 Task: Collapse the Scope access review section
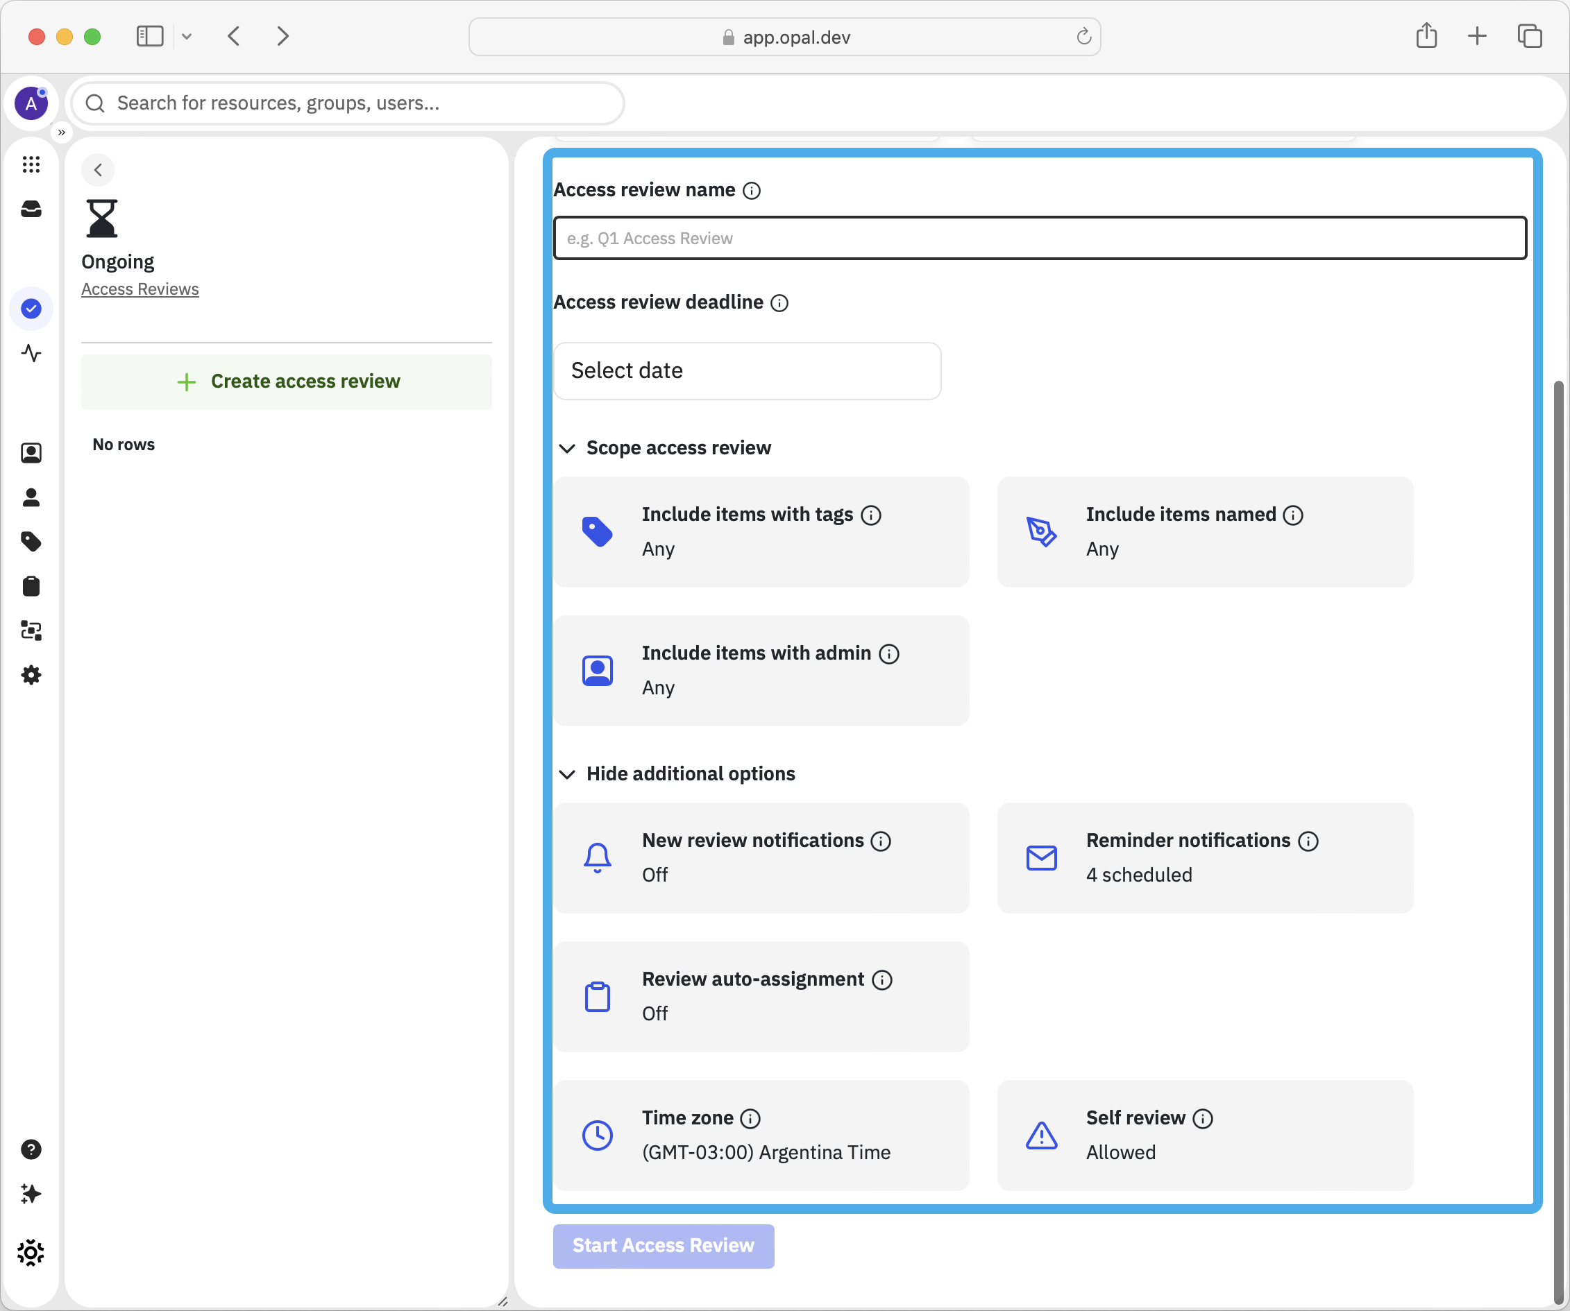click(x=666, y=447)
